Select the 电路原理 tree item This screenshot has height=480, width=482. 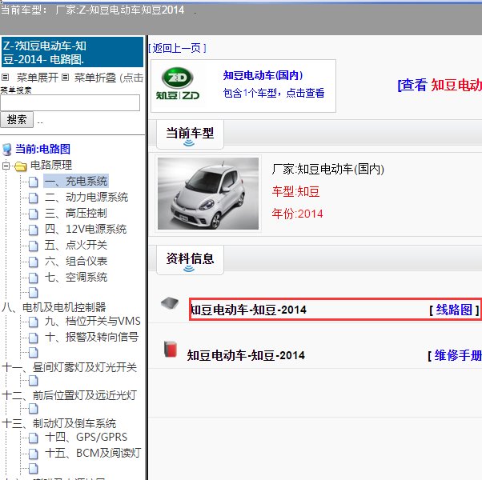[x=51, y=165]
